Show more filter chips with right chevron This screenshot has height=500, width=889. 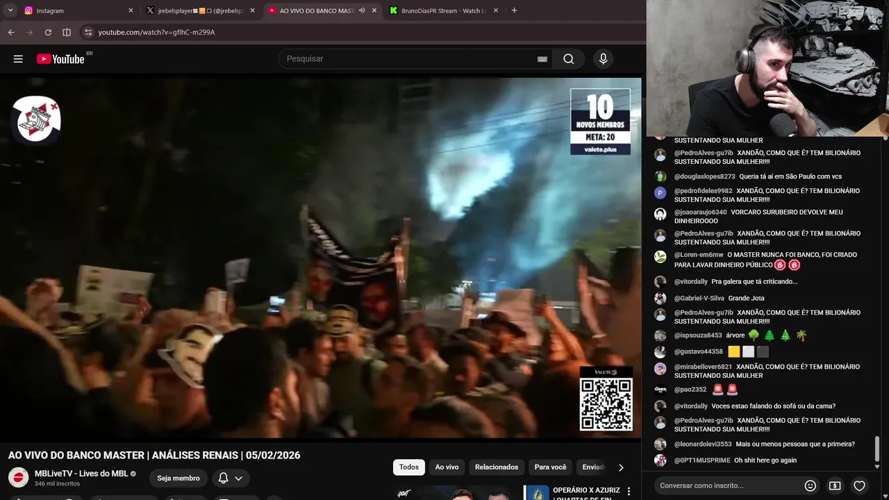(x=621, y=467)
